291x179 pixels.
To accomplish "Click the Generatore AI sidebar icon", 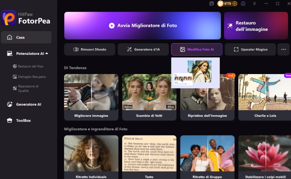I will (x=10, y=104).
